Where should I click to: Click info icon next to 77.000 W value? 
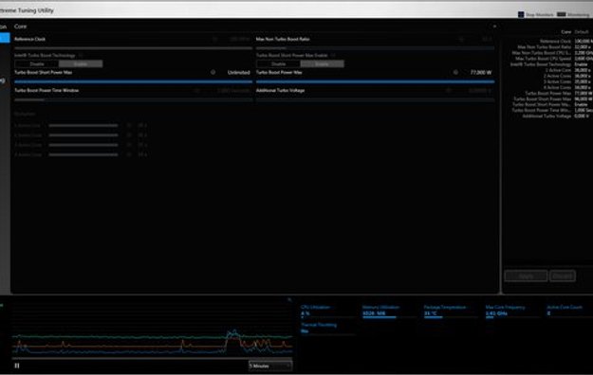point(455,72)
